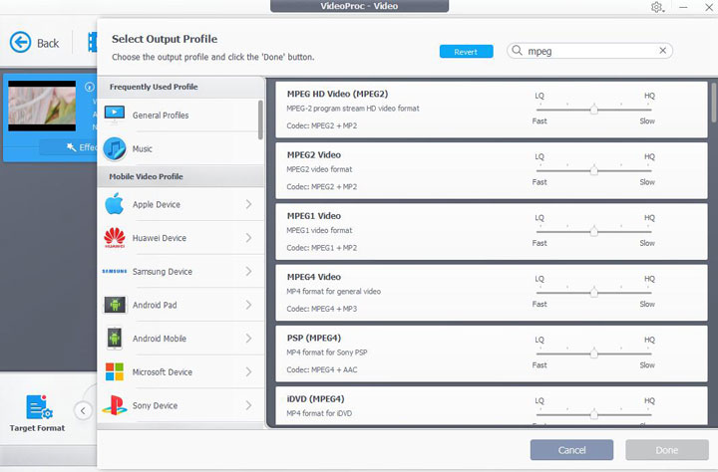718x472 pixels.
Task: Go Back to the previous screen
Action: (x=35, y=43)
